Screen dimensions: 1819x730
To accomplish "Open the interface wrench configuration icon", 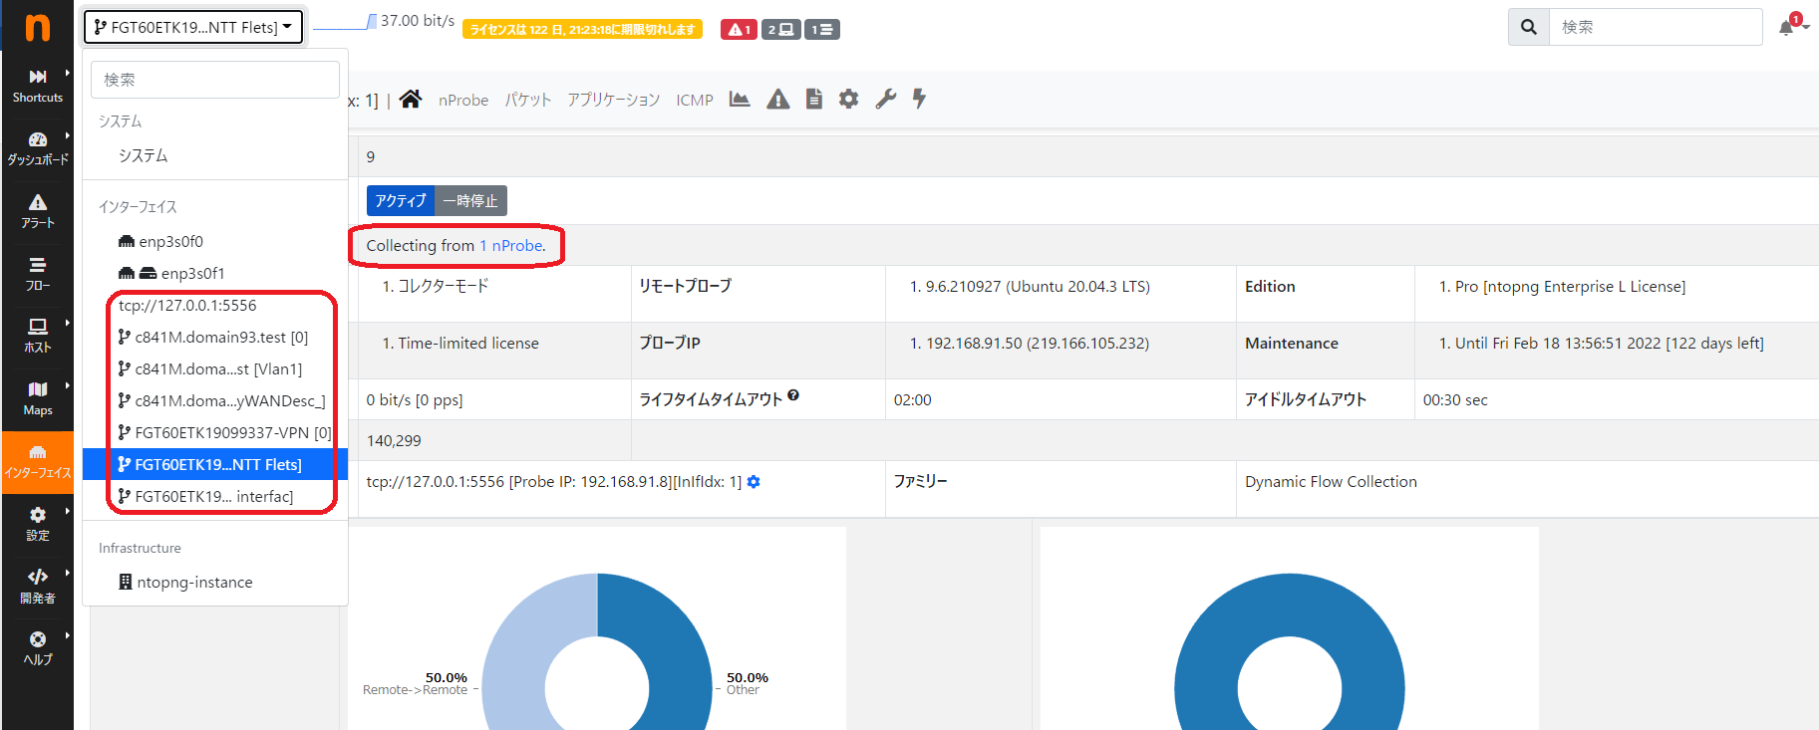I will 886,99.
